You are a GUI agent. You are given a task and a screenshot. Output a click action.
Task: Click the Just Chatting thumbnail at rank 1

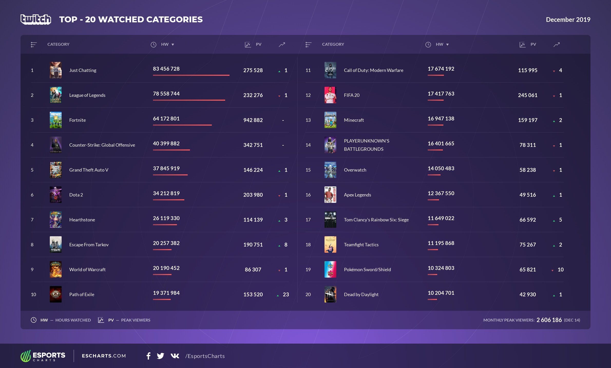click(x=55, y=70)
